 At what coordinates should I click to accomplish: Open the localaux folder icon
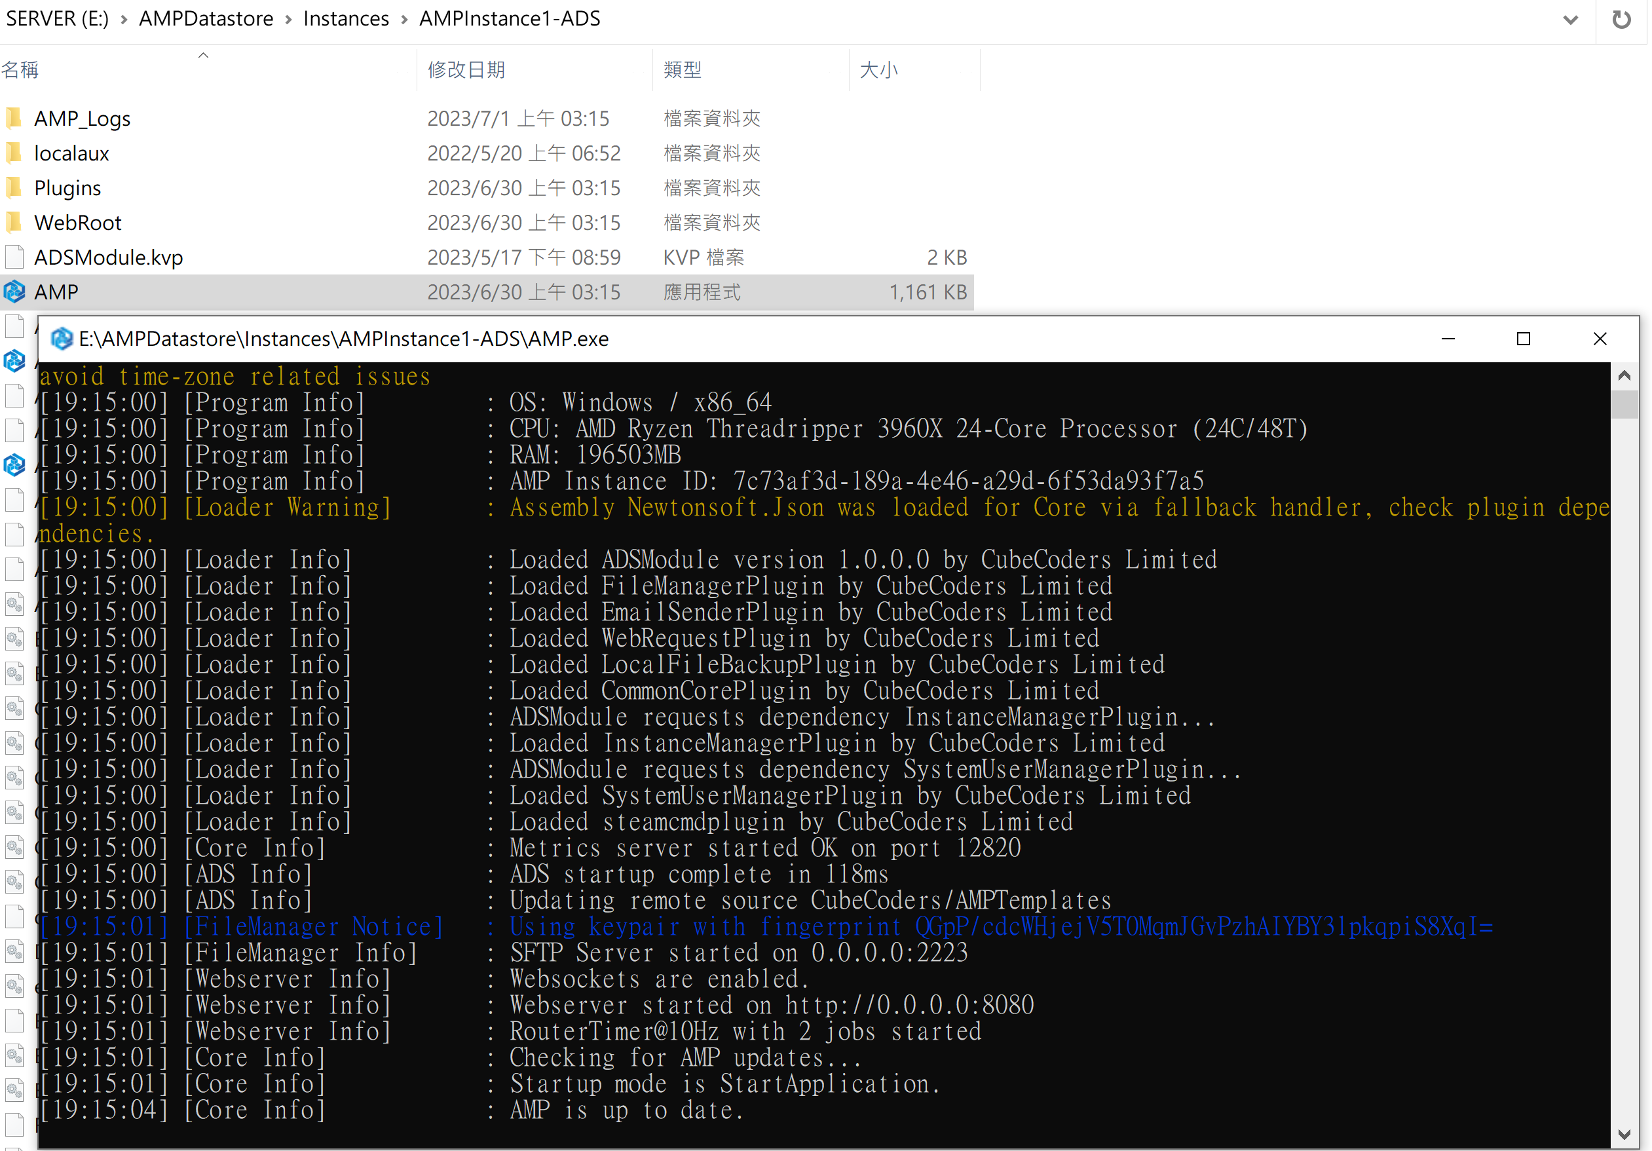pos(14,153)
